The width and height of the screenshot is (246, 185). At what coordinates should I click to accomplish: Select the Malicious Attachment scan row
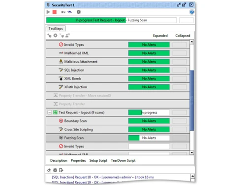[x=118, y=62]
